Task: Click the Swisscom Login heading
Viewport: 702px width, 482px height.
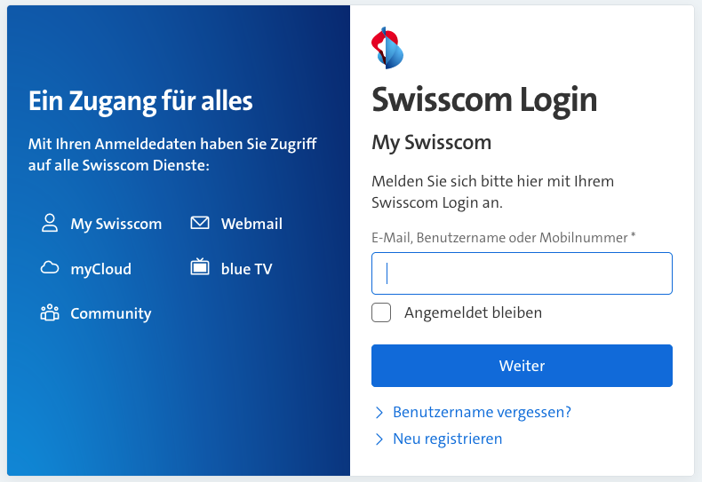Action: point(484,99)
